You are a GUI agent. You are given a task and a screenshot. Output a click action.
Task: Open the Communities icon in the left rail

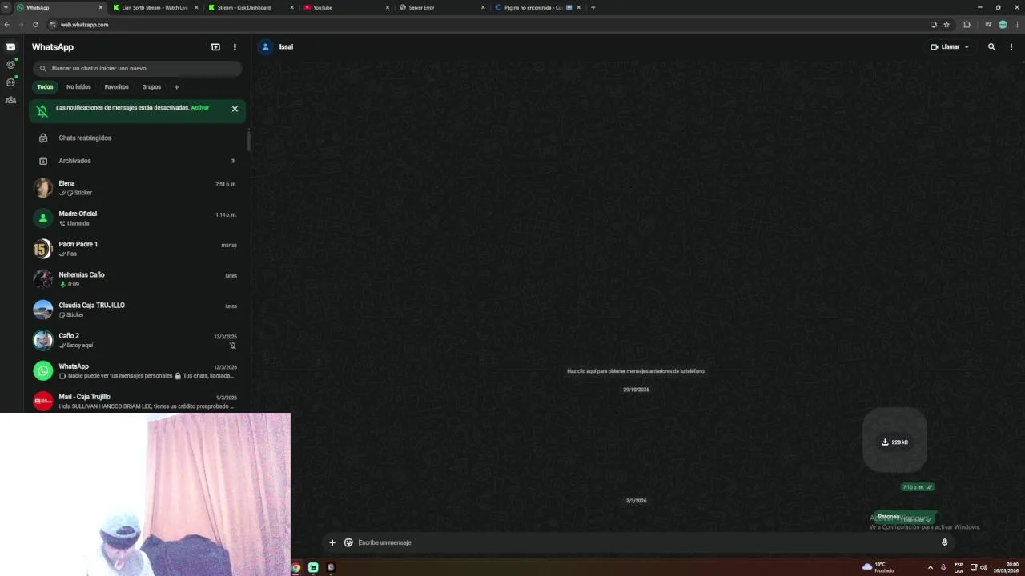coord(10,100)
